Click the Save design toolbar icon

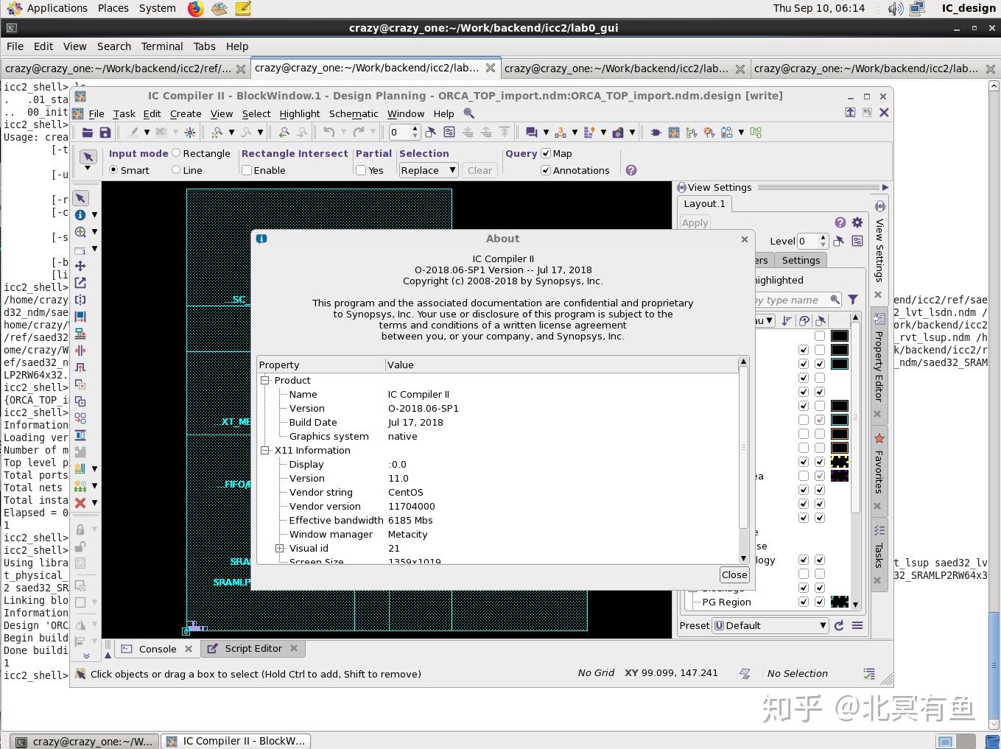[x=105, y=133]
